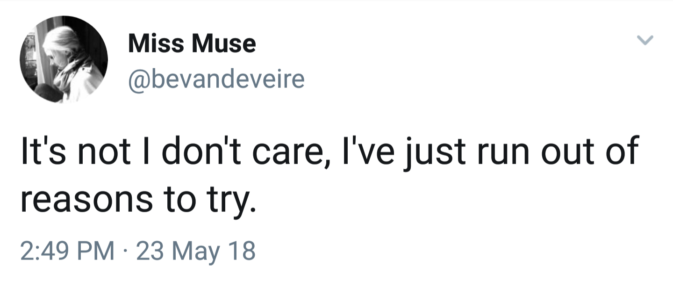Screen dimensions: 673x281
Task: Click the 'May' text in the date
Action: point(198,251)
